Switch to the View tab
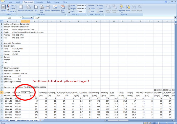 pyautogui.click(x=65, y=2)
